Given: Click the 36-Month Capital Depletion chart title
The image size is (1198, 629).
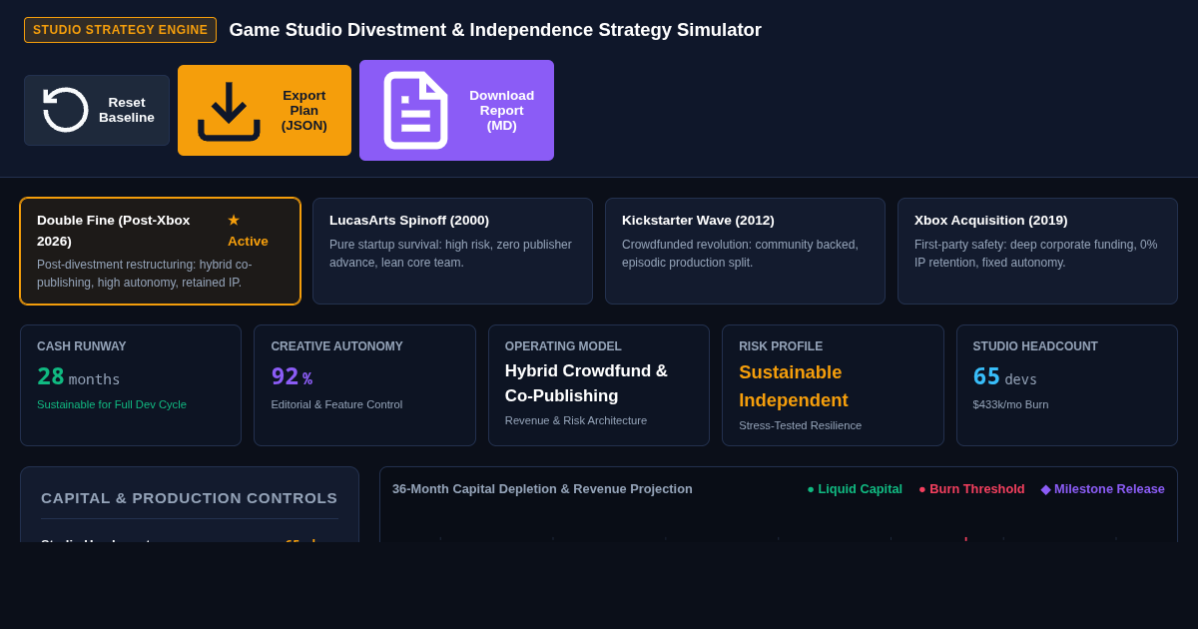Looking at the screenshot, I should 542,489.
